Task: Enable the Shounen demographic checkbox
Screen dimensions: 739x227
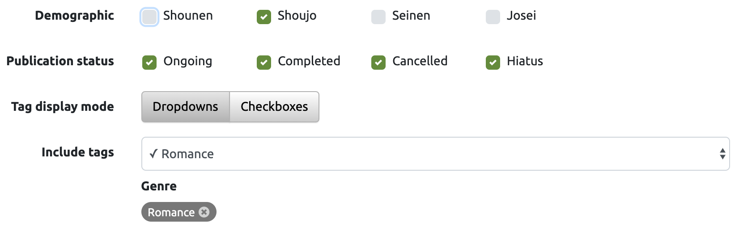Action: [149, 17]
